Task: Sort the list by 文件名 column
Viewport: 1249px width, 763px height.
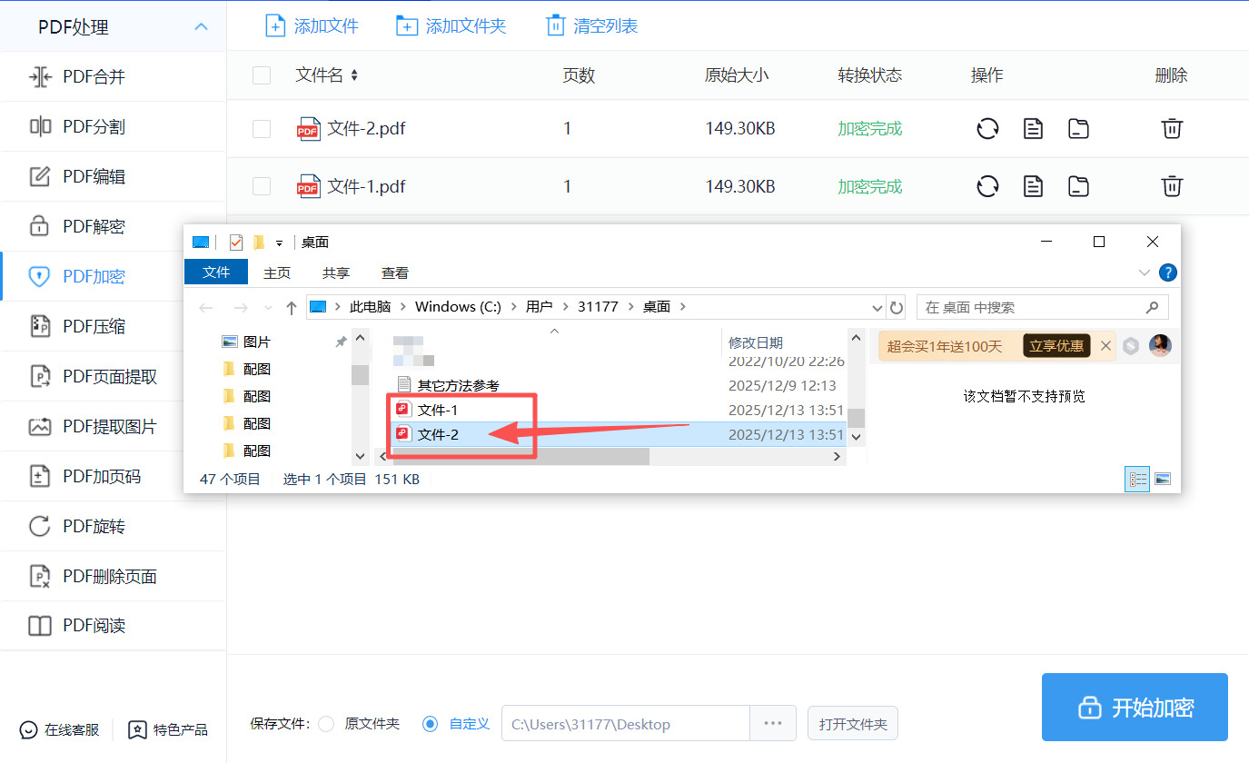Action: click(x=354, y=75)
